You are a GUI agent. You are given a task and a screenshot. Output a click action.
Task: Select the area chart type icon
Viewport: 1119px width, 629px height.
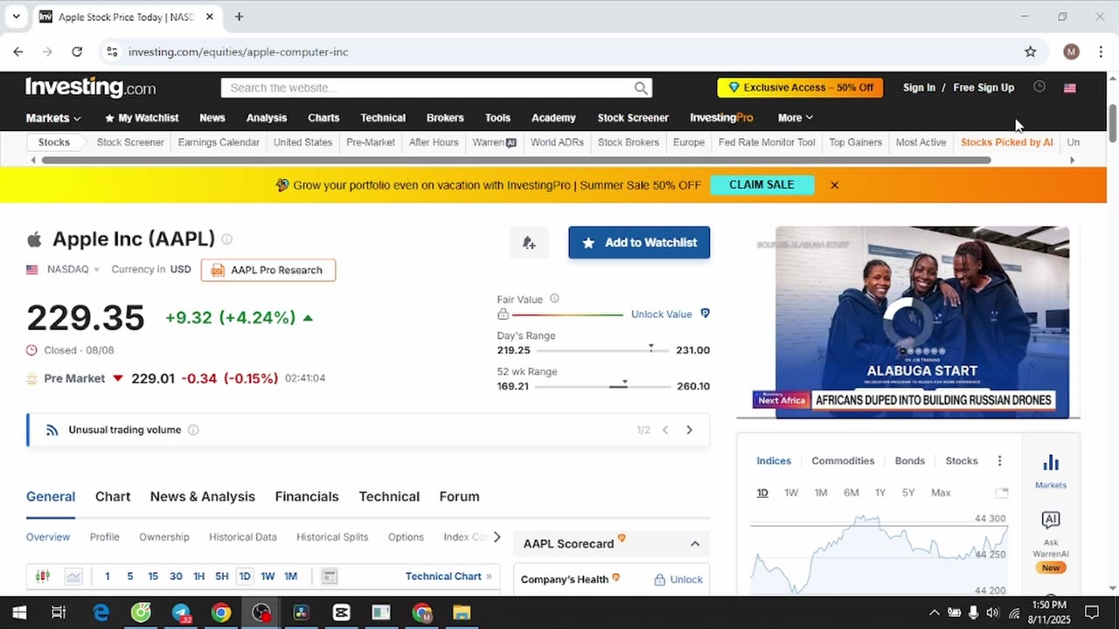[x=73, y=577]
